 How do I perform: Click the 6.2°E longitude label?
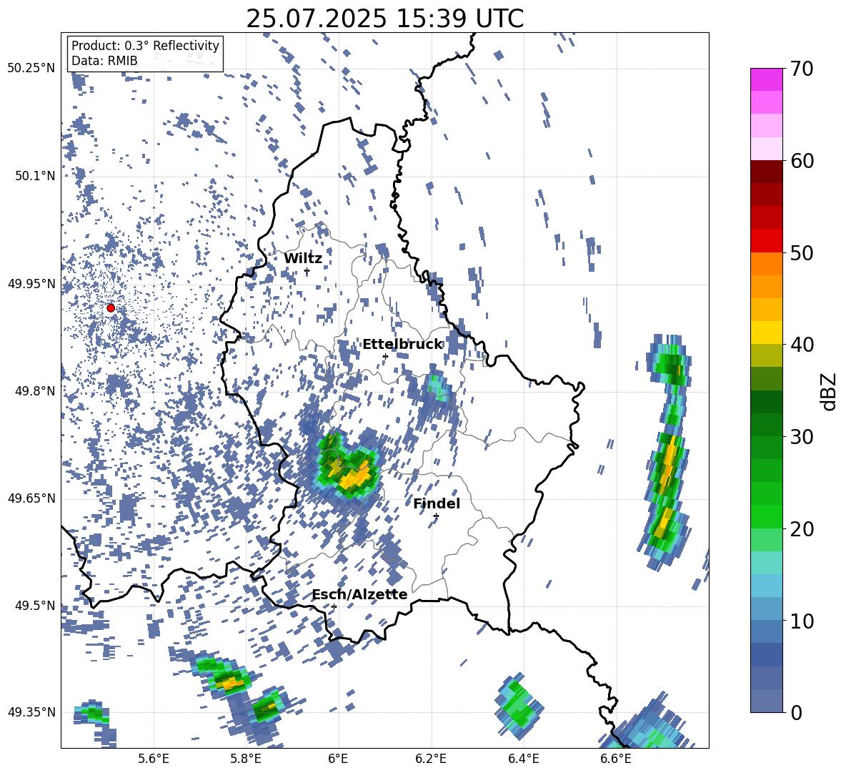click(431, 759)
